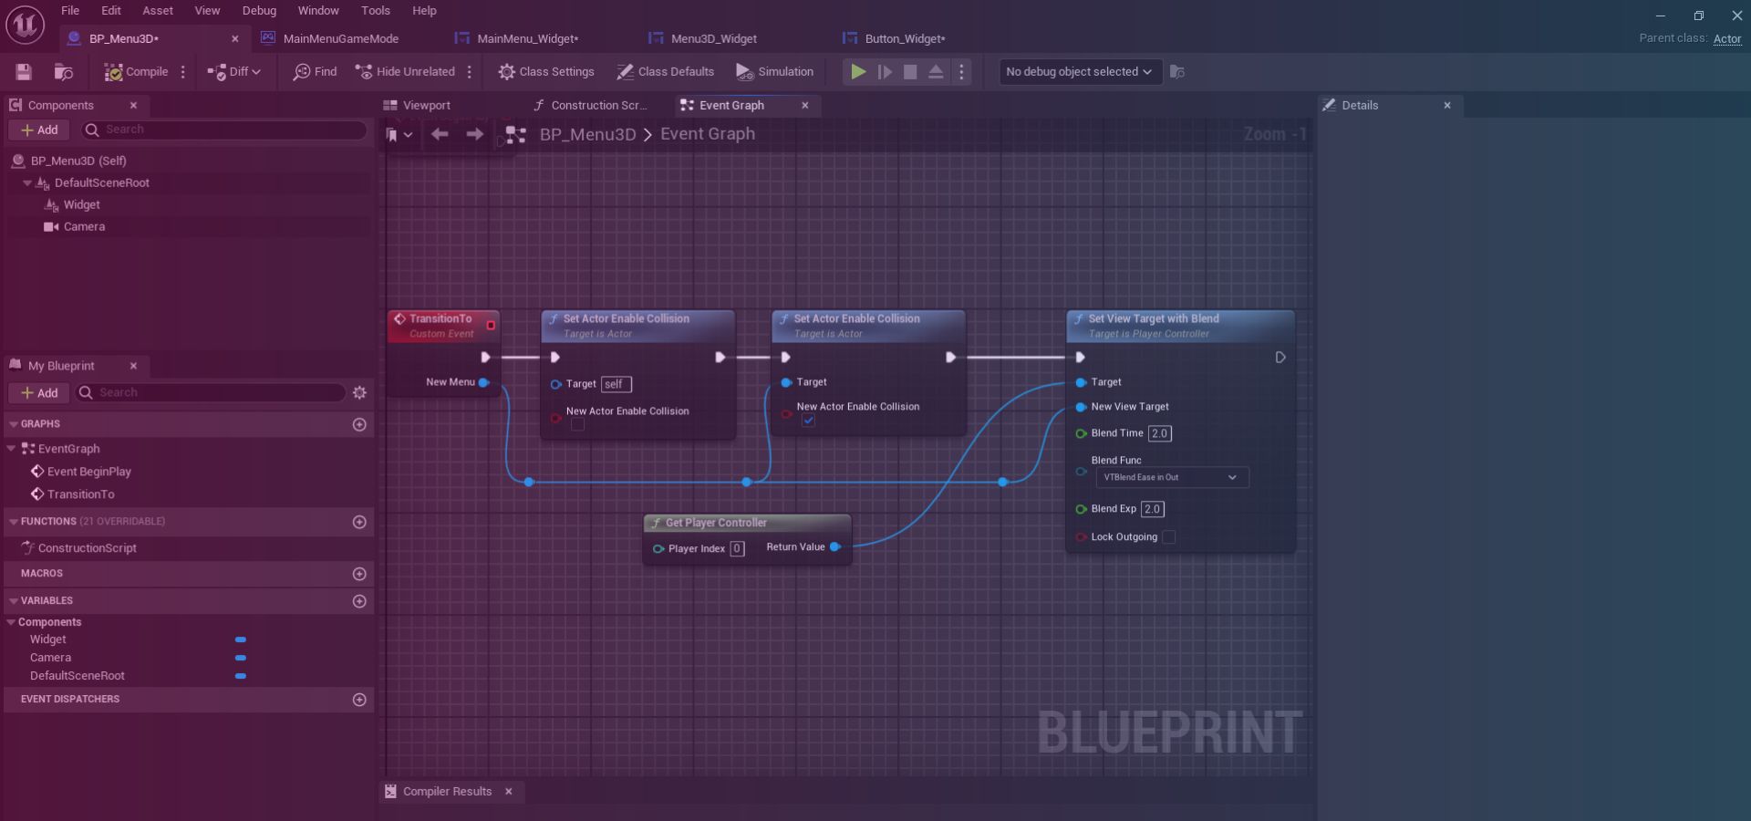Click Player Index value field
This screenshot has width=1751, height=821.
737,549
